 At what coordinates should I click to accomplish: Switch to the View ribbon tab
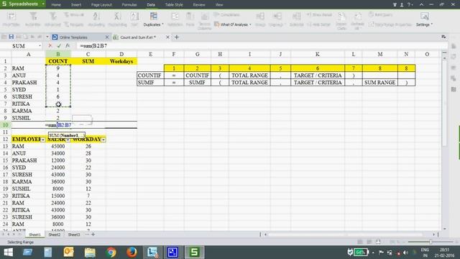point(219,5)
